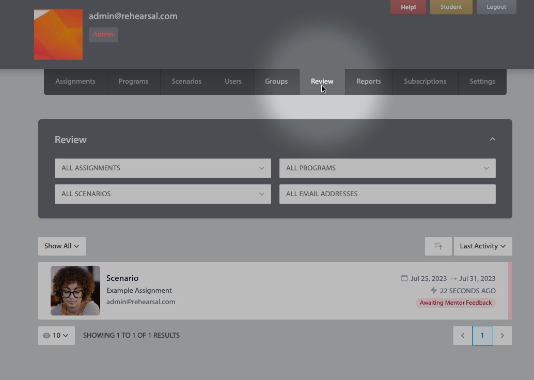Viewport: 534px width, 380px height.
Task: Open the Scenario submission thumbnail
Action: pos(75,291)
